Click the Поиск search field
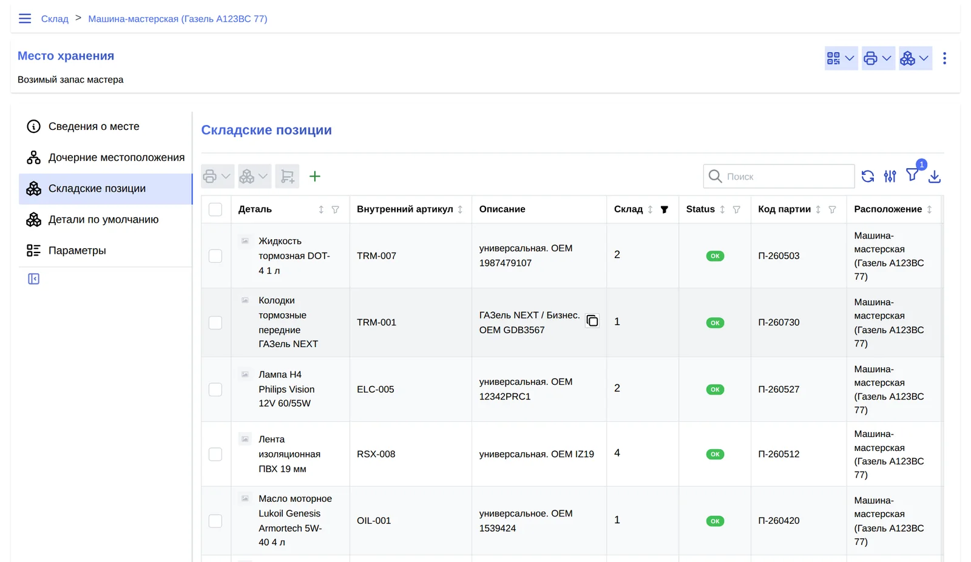Image resolution: width=971 pixels, height=562 pixels. [779, 177]
